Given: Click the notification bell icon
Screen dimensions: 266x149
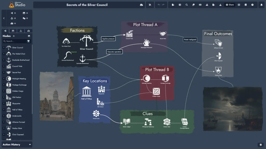Looking at the screenshot, I should (262, 4).
